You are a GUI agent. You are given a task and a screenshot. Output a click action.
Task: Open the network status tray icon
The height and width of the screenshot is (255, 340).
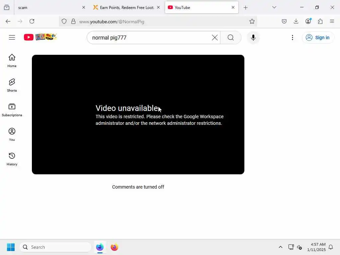pos(291,247)
